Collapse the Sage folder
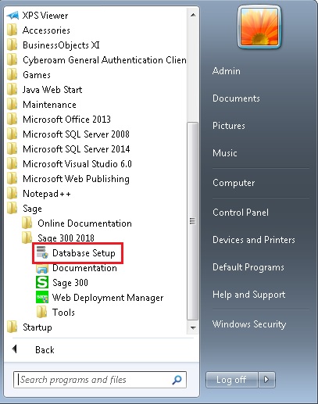318x404 pixels. [x=24, y=209]
